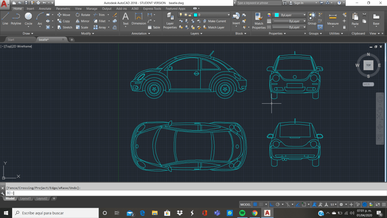Image resolution: width=387 pixels, height=218 pixels.
Task: Select the Polyline tool
Action: coord(16,18)
